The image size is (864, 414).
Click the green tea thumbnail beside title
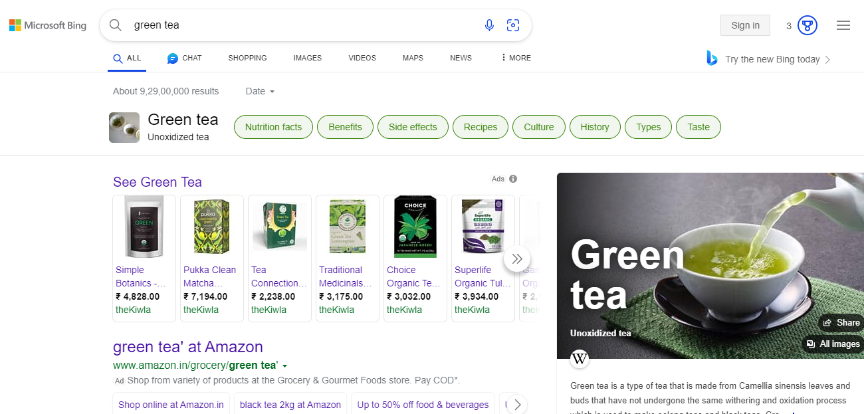[124, 128]
